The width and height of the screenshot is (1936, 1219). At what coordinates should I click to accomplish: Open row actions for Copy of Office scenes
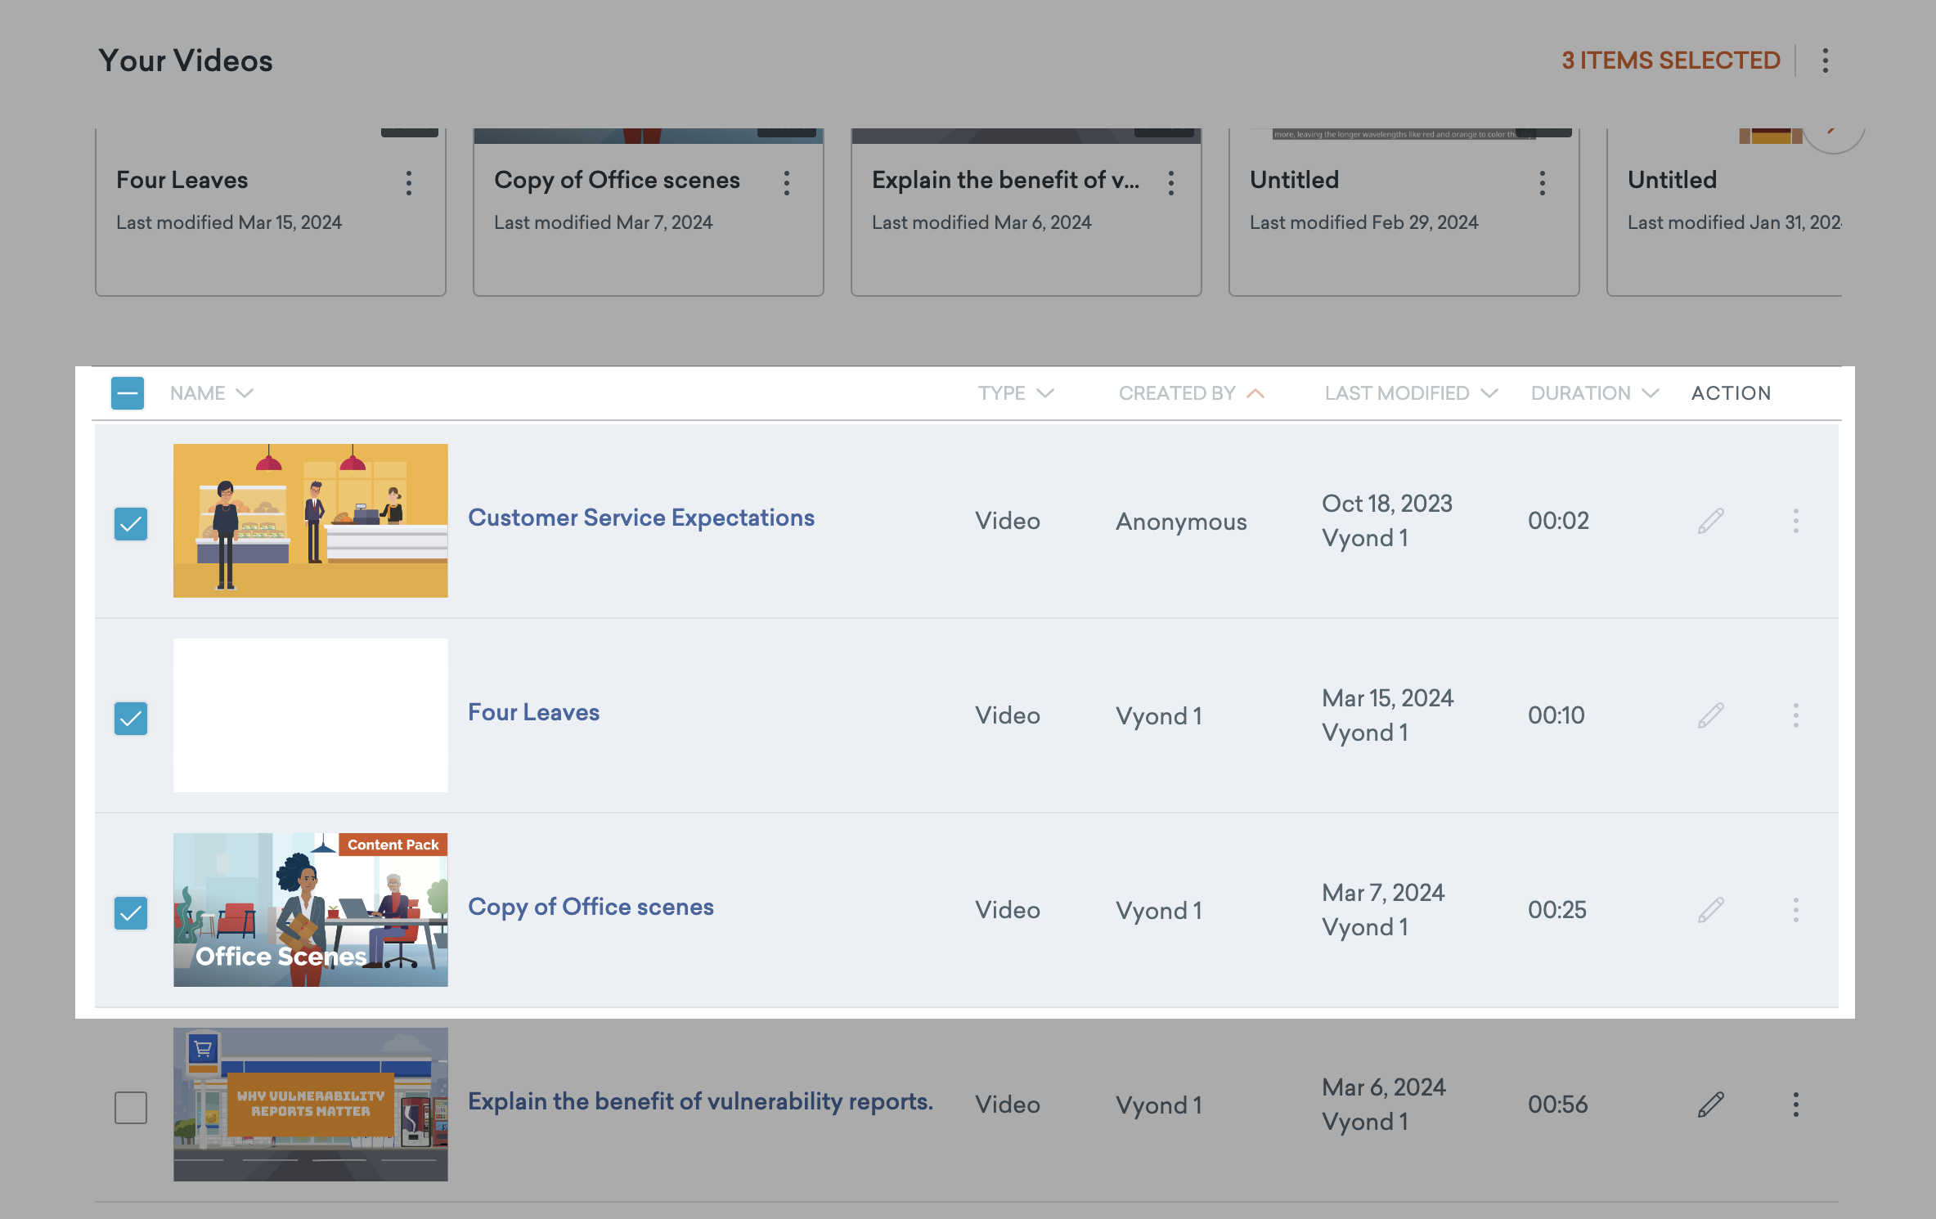pyautogui.click(x=1796, y=909)
